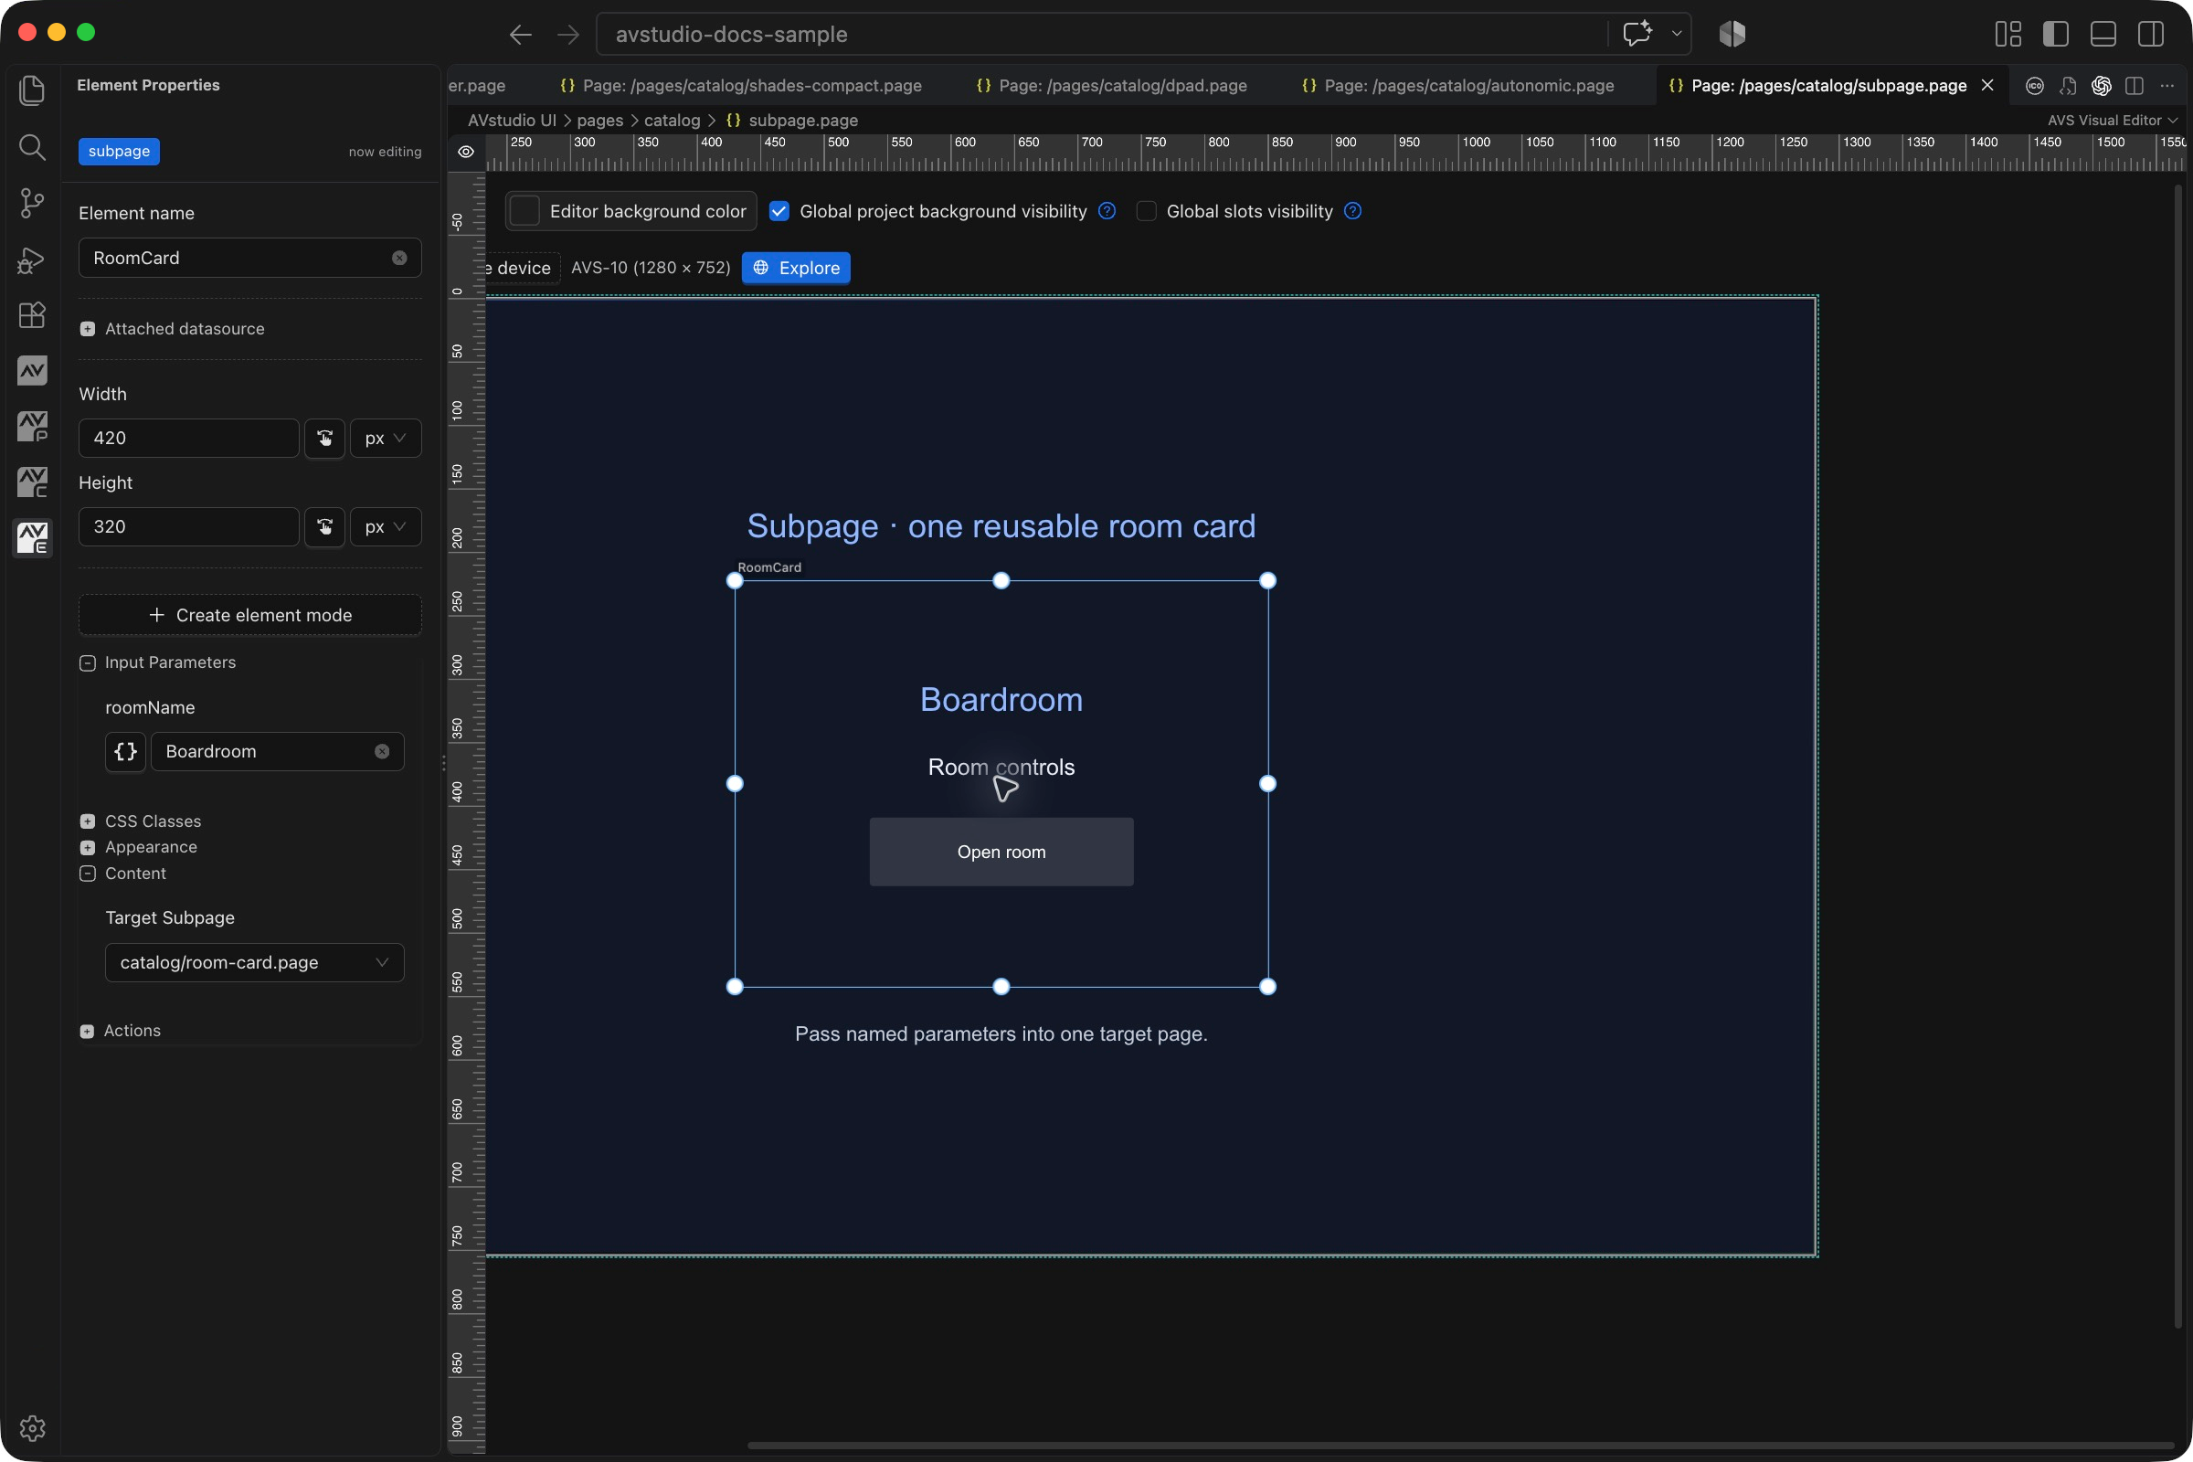Expand the CSS Classes section

(88, 821)
